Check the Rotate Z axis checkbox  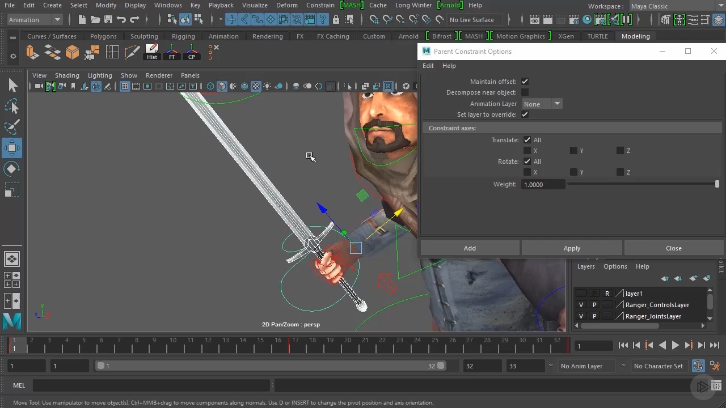click(620, 172)
